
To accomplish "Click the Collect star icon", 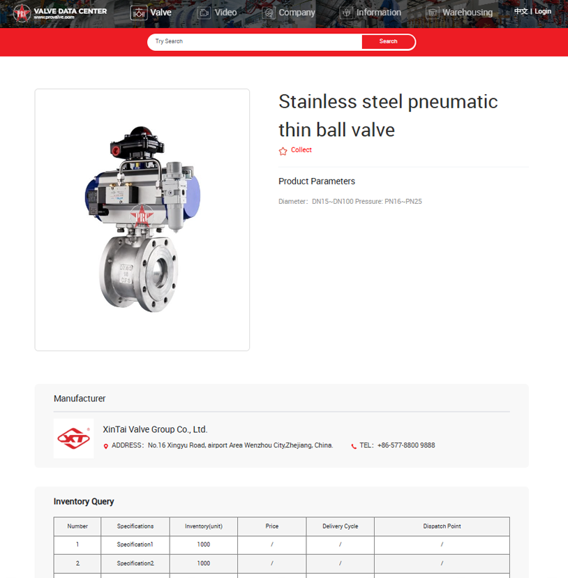I will tap(283, 151).
